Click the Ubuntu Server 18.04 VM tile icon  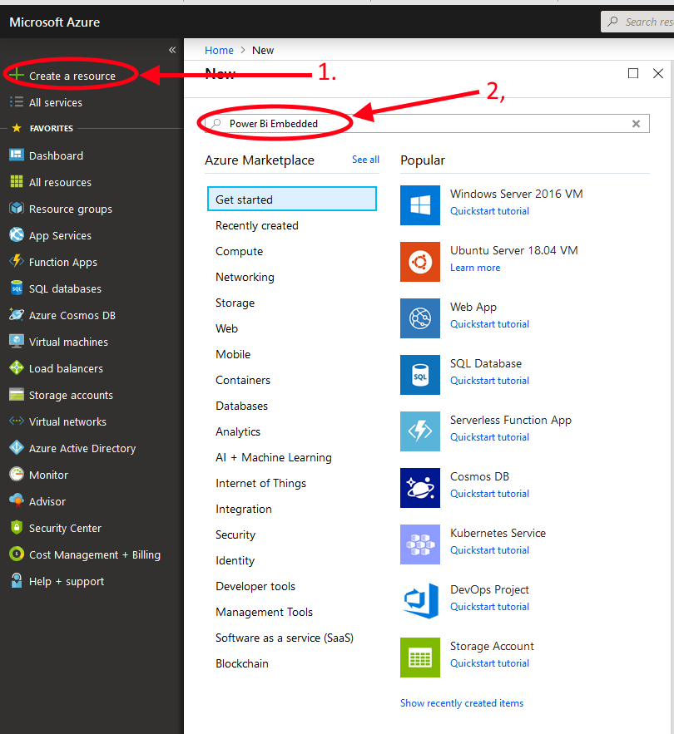click(420, 262)
